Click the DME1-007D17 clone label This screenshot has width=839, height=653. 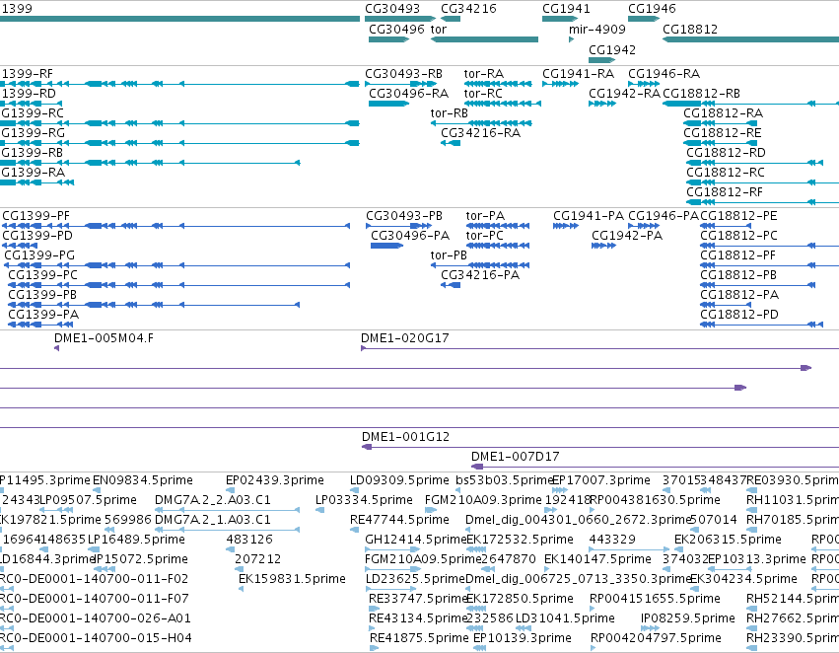click(x=516, y=457)
